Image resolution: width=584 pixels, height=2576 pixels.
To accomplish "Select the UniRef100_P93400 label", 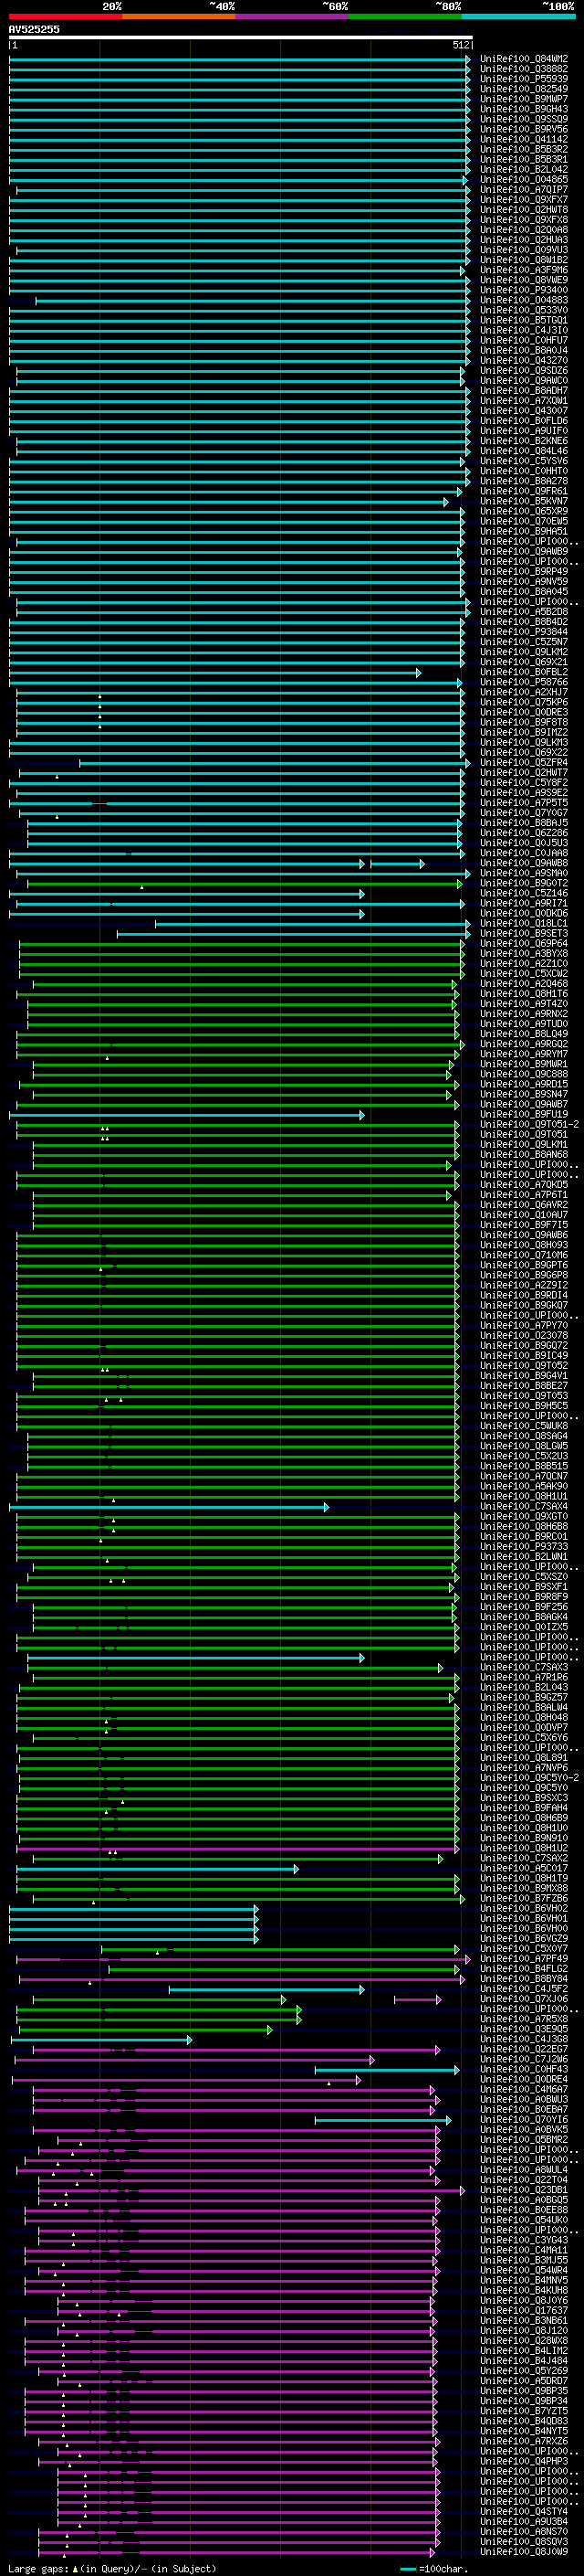I will 524,290.
